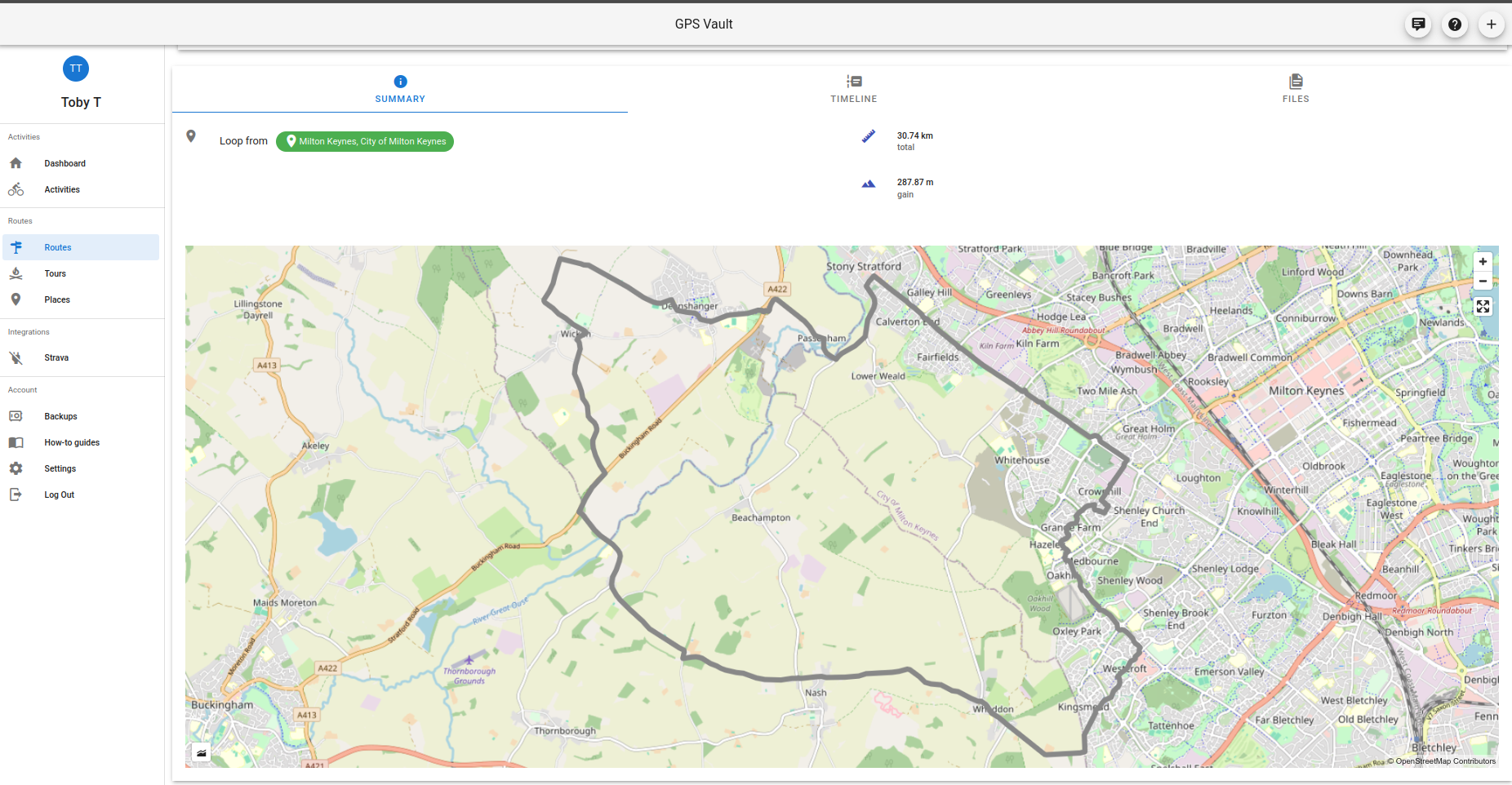
Task: Open the help question mark icon
Action: point(1455,24)
